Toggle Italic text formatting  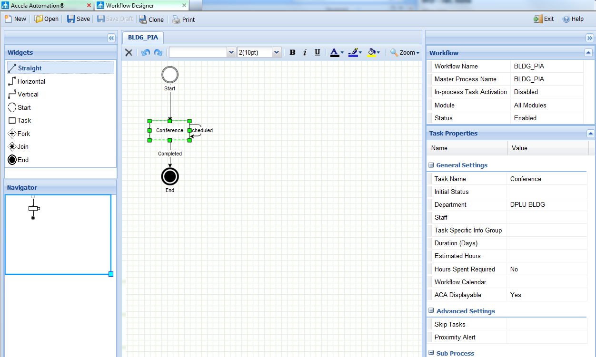point(305,52)
